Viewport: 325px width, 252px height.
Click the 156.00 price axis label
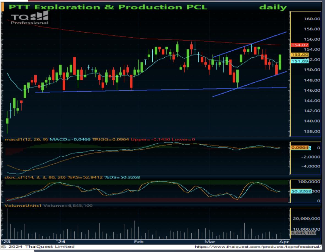coord(312,39)
